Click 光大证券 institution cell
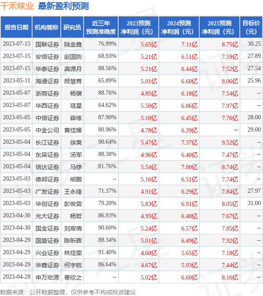 (x=47, y=216)
